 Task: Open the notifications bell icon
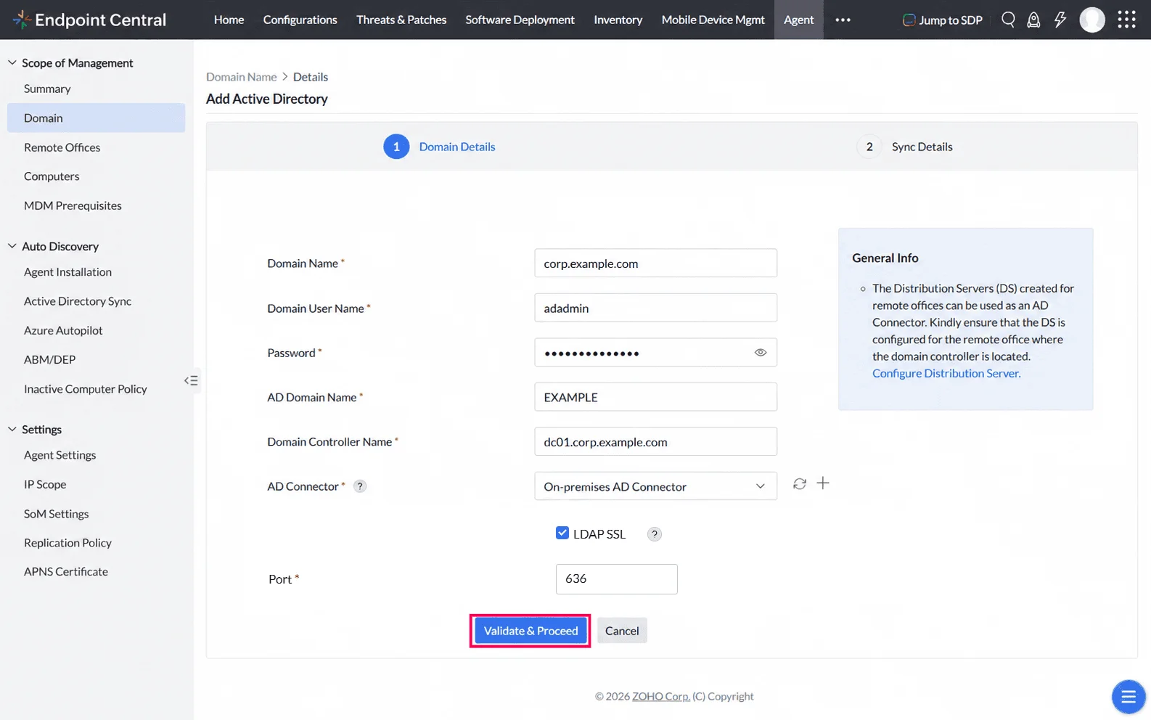tap(1033, 20)
